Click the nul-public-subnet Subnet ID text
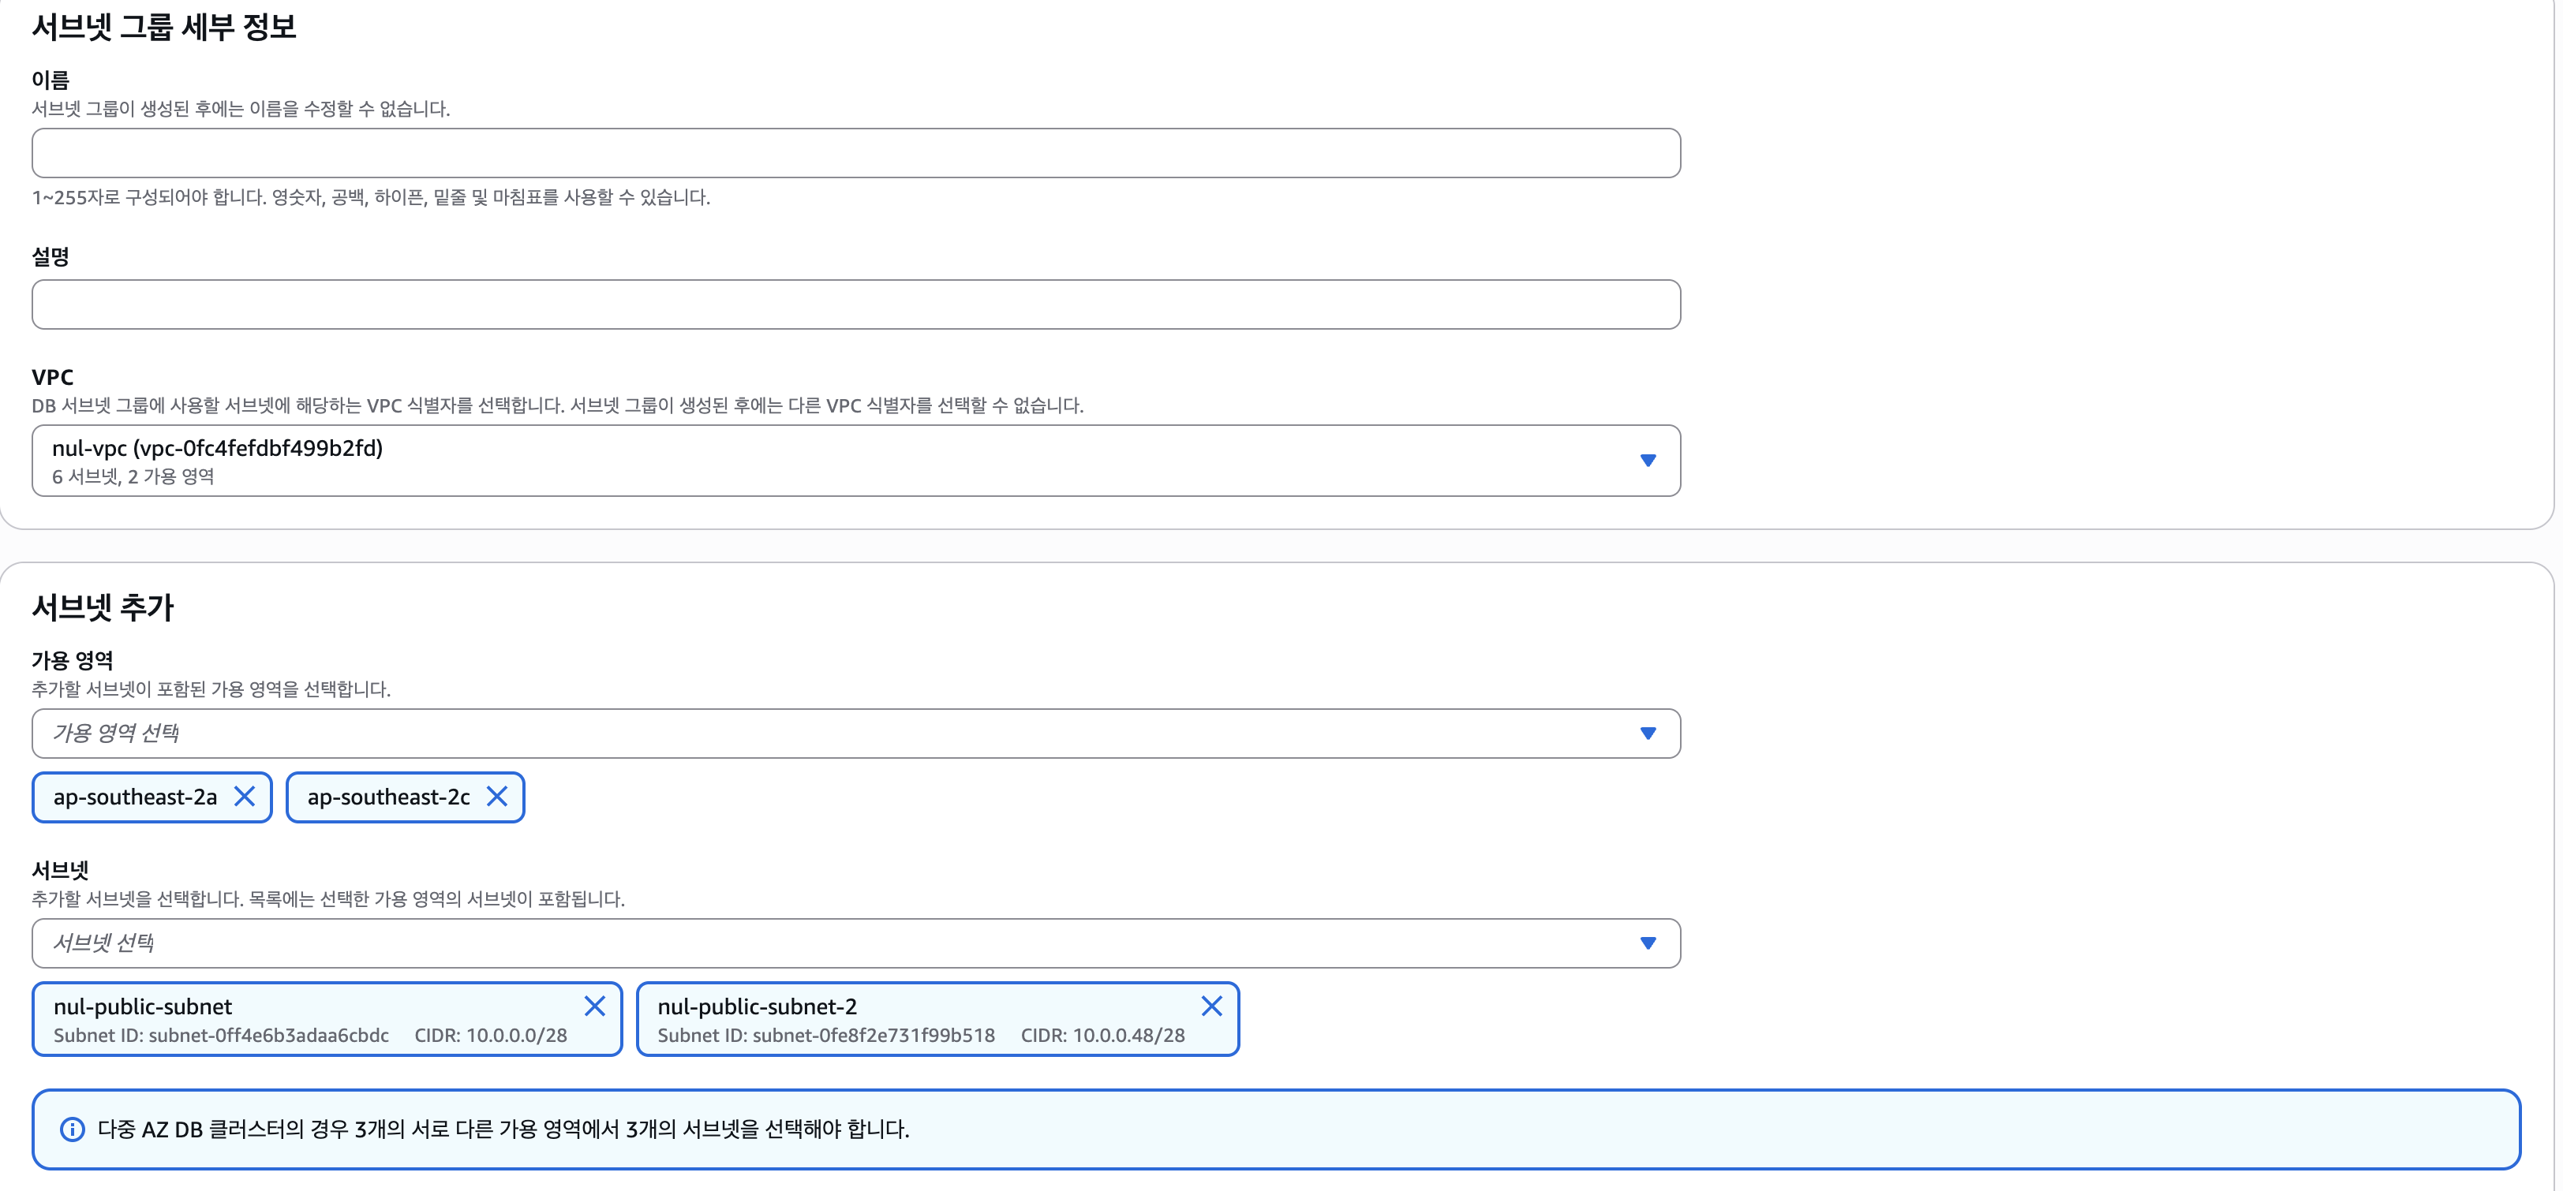 point(221,1036)
